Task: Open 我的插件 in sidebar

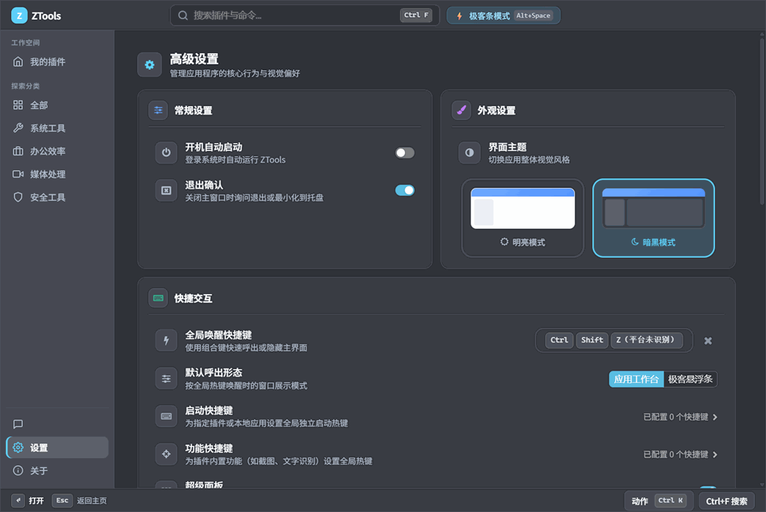Action: point(57,62)
